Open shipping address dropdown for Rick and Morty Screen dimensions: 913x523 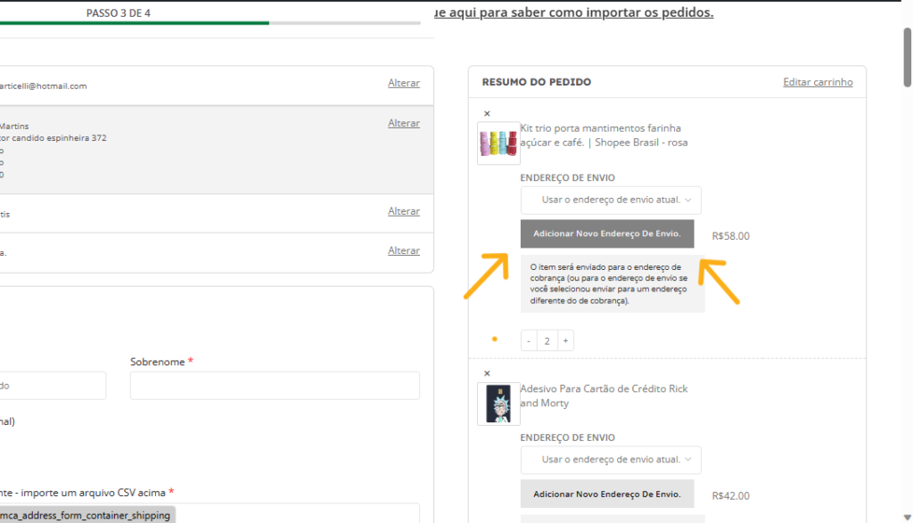point(611,460)
